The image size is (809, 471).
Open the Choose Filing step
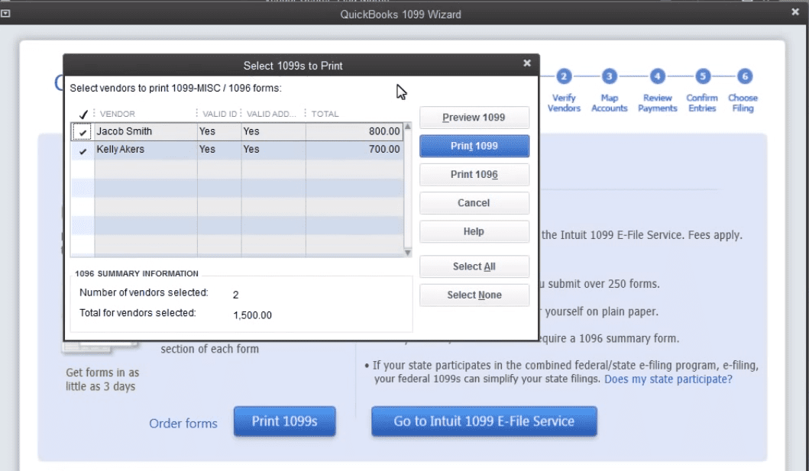click(743, 76)
